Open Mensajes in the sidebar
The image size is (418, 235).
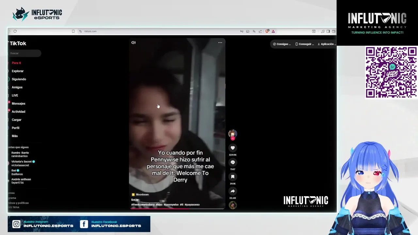click(x=18, y=103)
